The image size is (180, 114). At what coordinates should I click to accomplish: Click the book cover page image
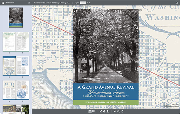point(106,57)
